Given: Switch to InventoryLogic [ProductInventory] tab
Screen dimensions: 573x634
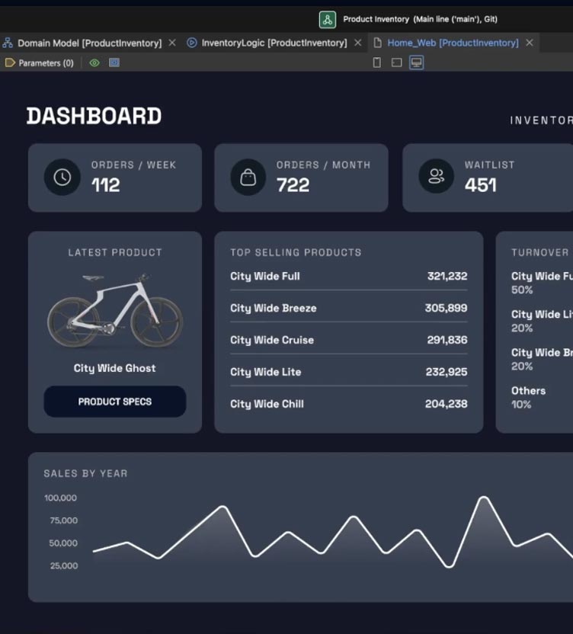Looking at the screenshot, I should [x=267, y=43].
